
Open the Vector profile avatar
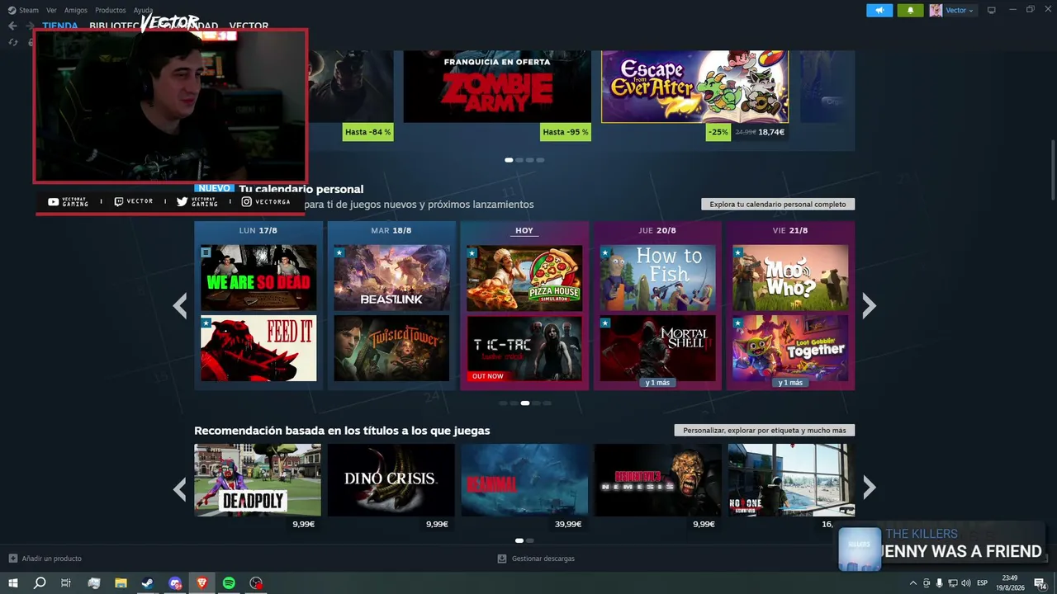tap(936, 10)
